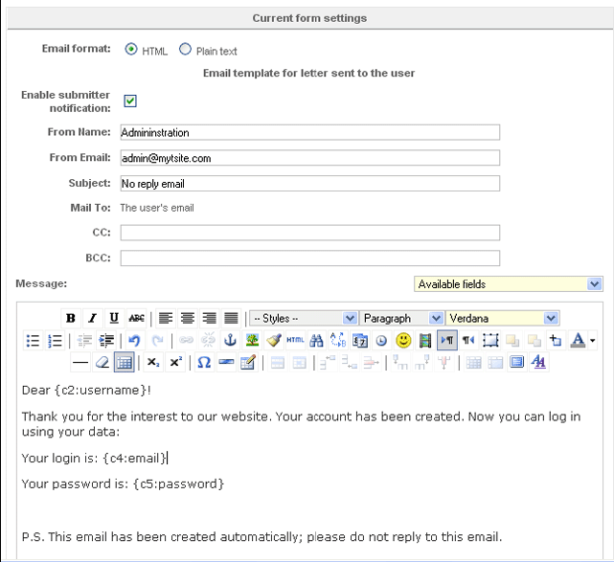This screenshot has height=562, width=614.
Task: Insert a special character via Omega icon
Action: coord(204,363)
